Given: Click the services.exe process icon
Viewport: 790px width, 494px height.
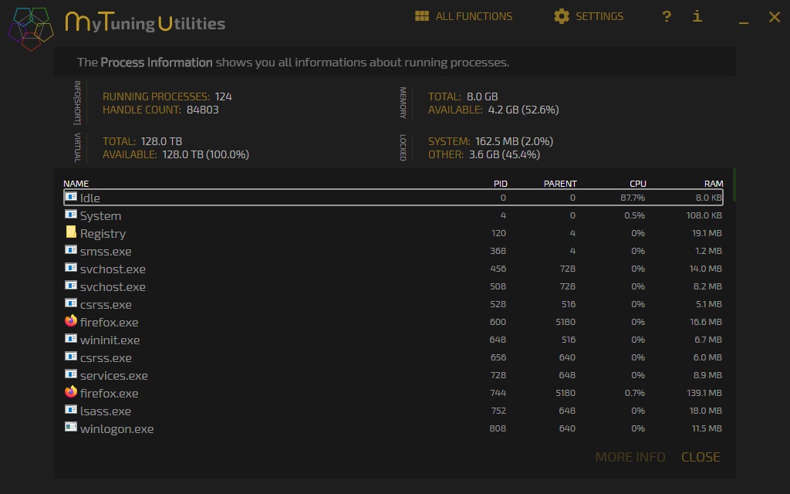Looking at the screenshot, I should point(71,374).
